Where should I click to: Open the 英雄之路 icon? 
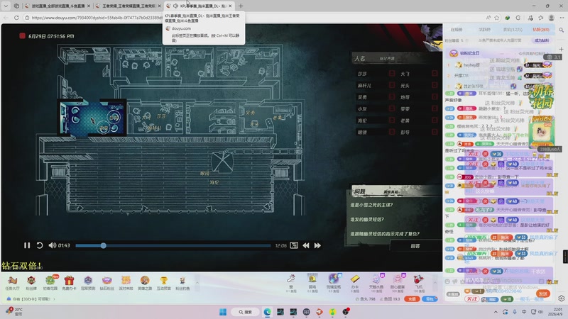tap(145, 283)
